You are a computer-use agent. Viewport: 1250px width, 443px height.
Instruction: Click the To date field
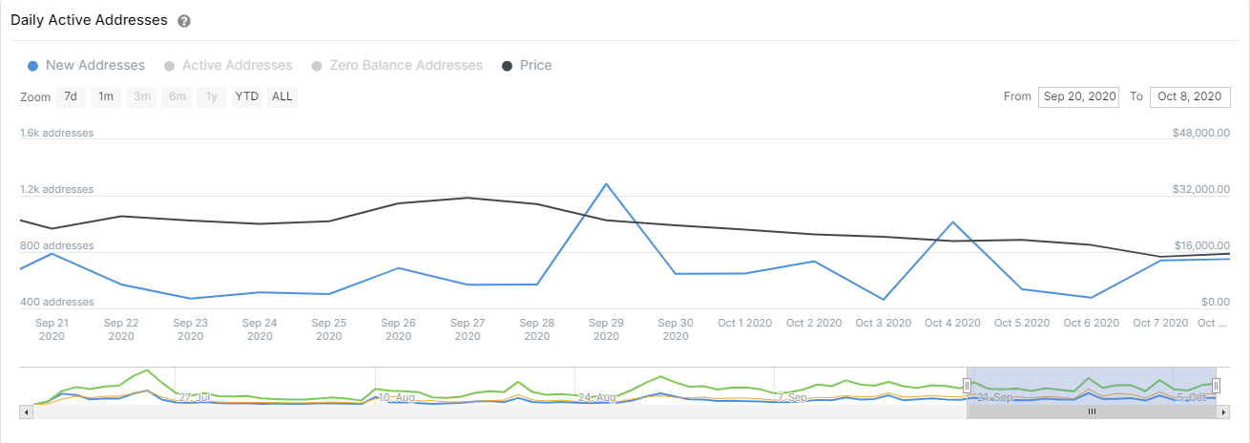click(1189, 96)
